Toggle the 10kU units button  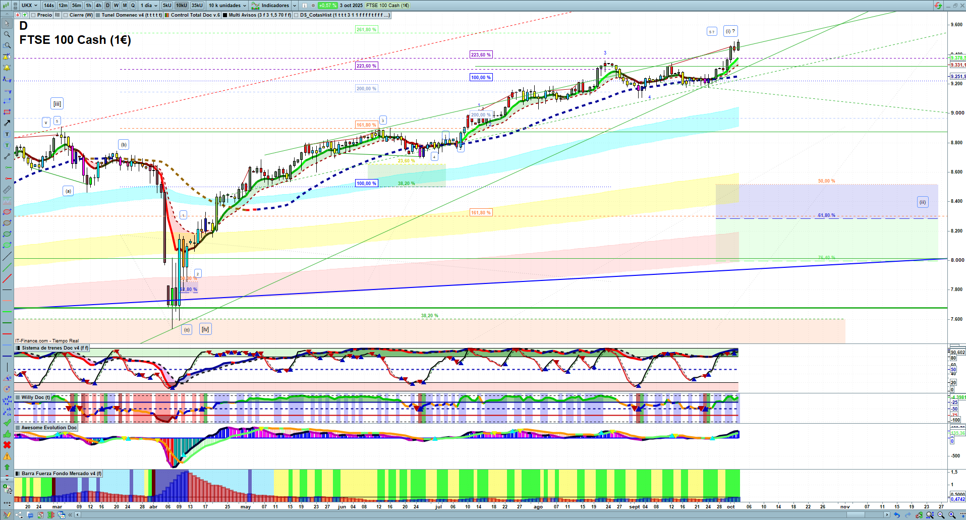pyautogui.click(x=182, y=6)
